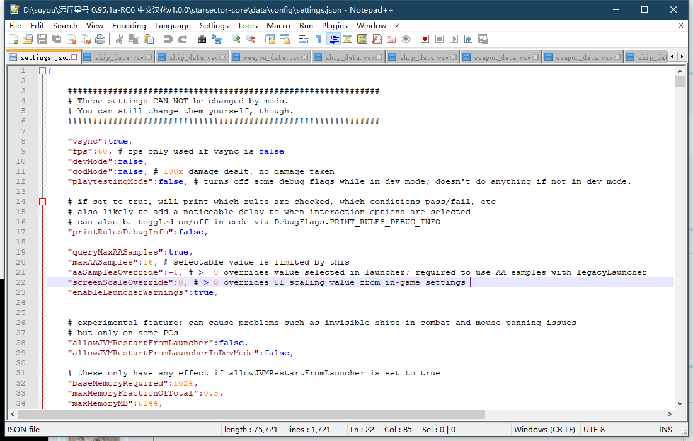Toggle Show All Characters pilcrow icon
This screenshot has width=693, height=441.
(x=318, y=39)
